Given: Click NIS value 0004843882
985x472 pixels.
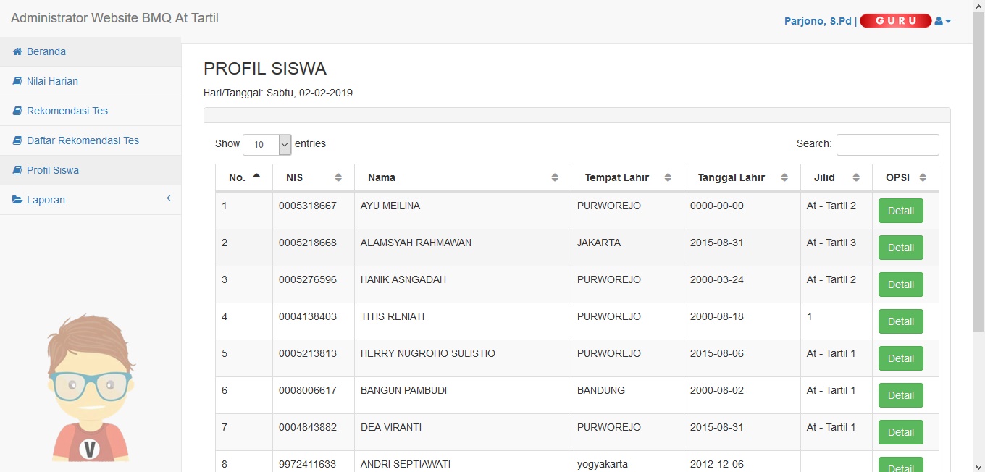Looking at the screenshot, I should 308,427.
